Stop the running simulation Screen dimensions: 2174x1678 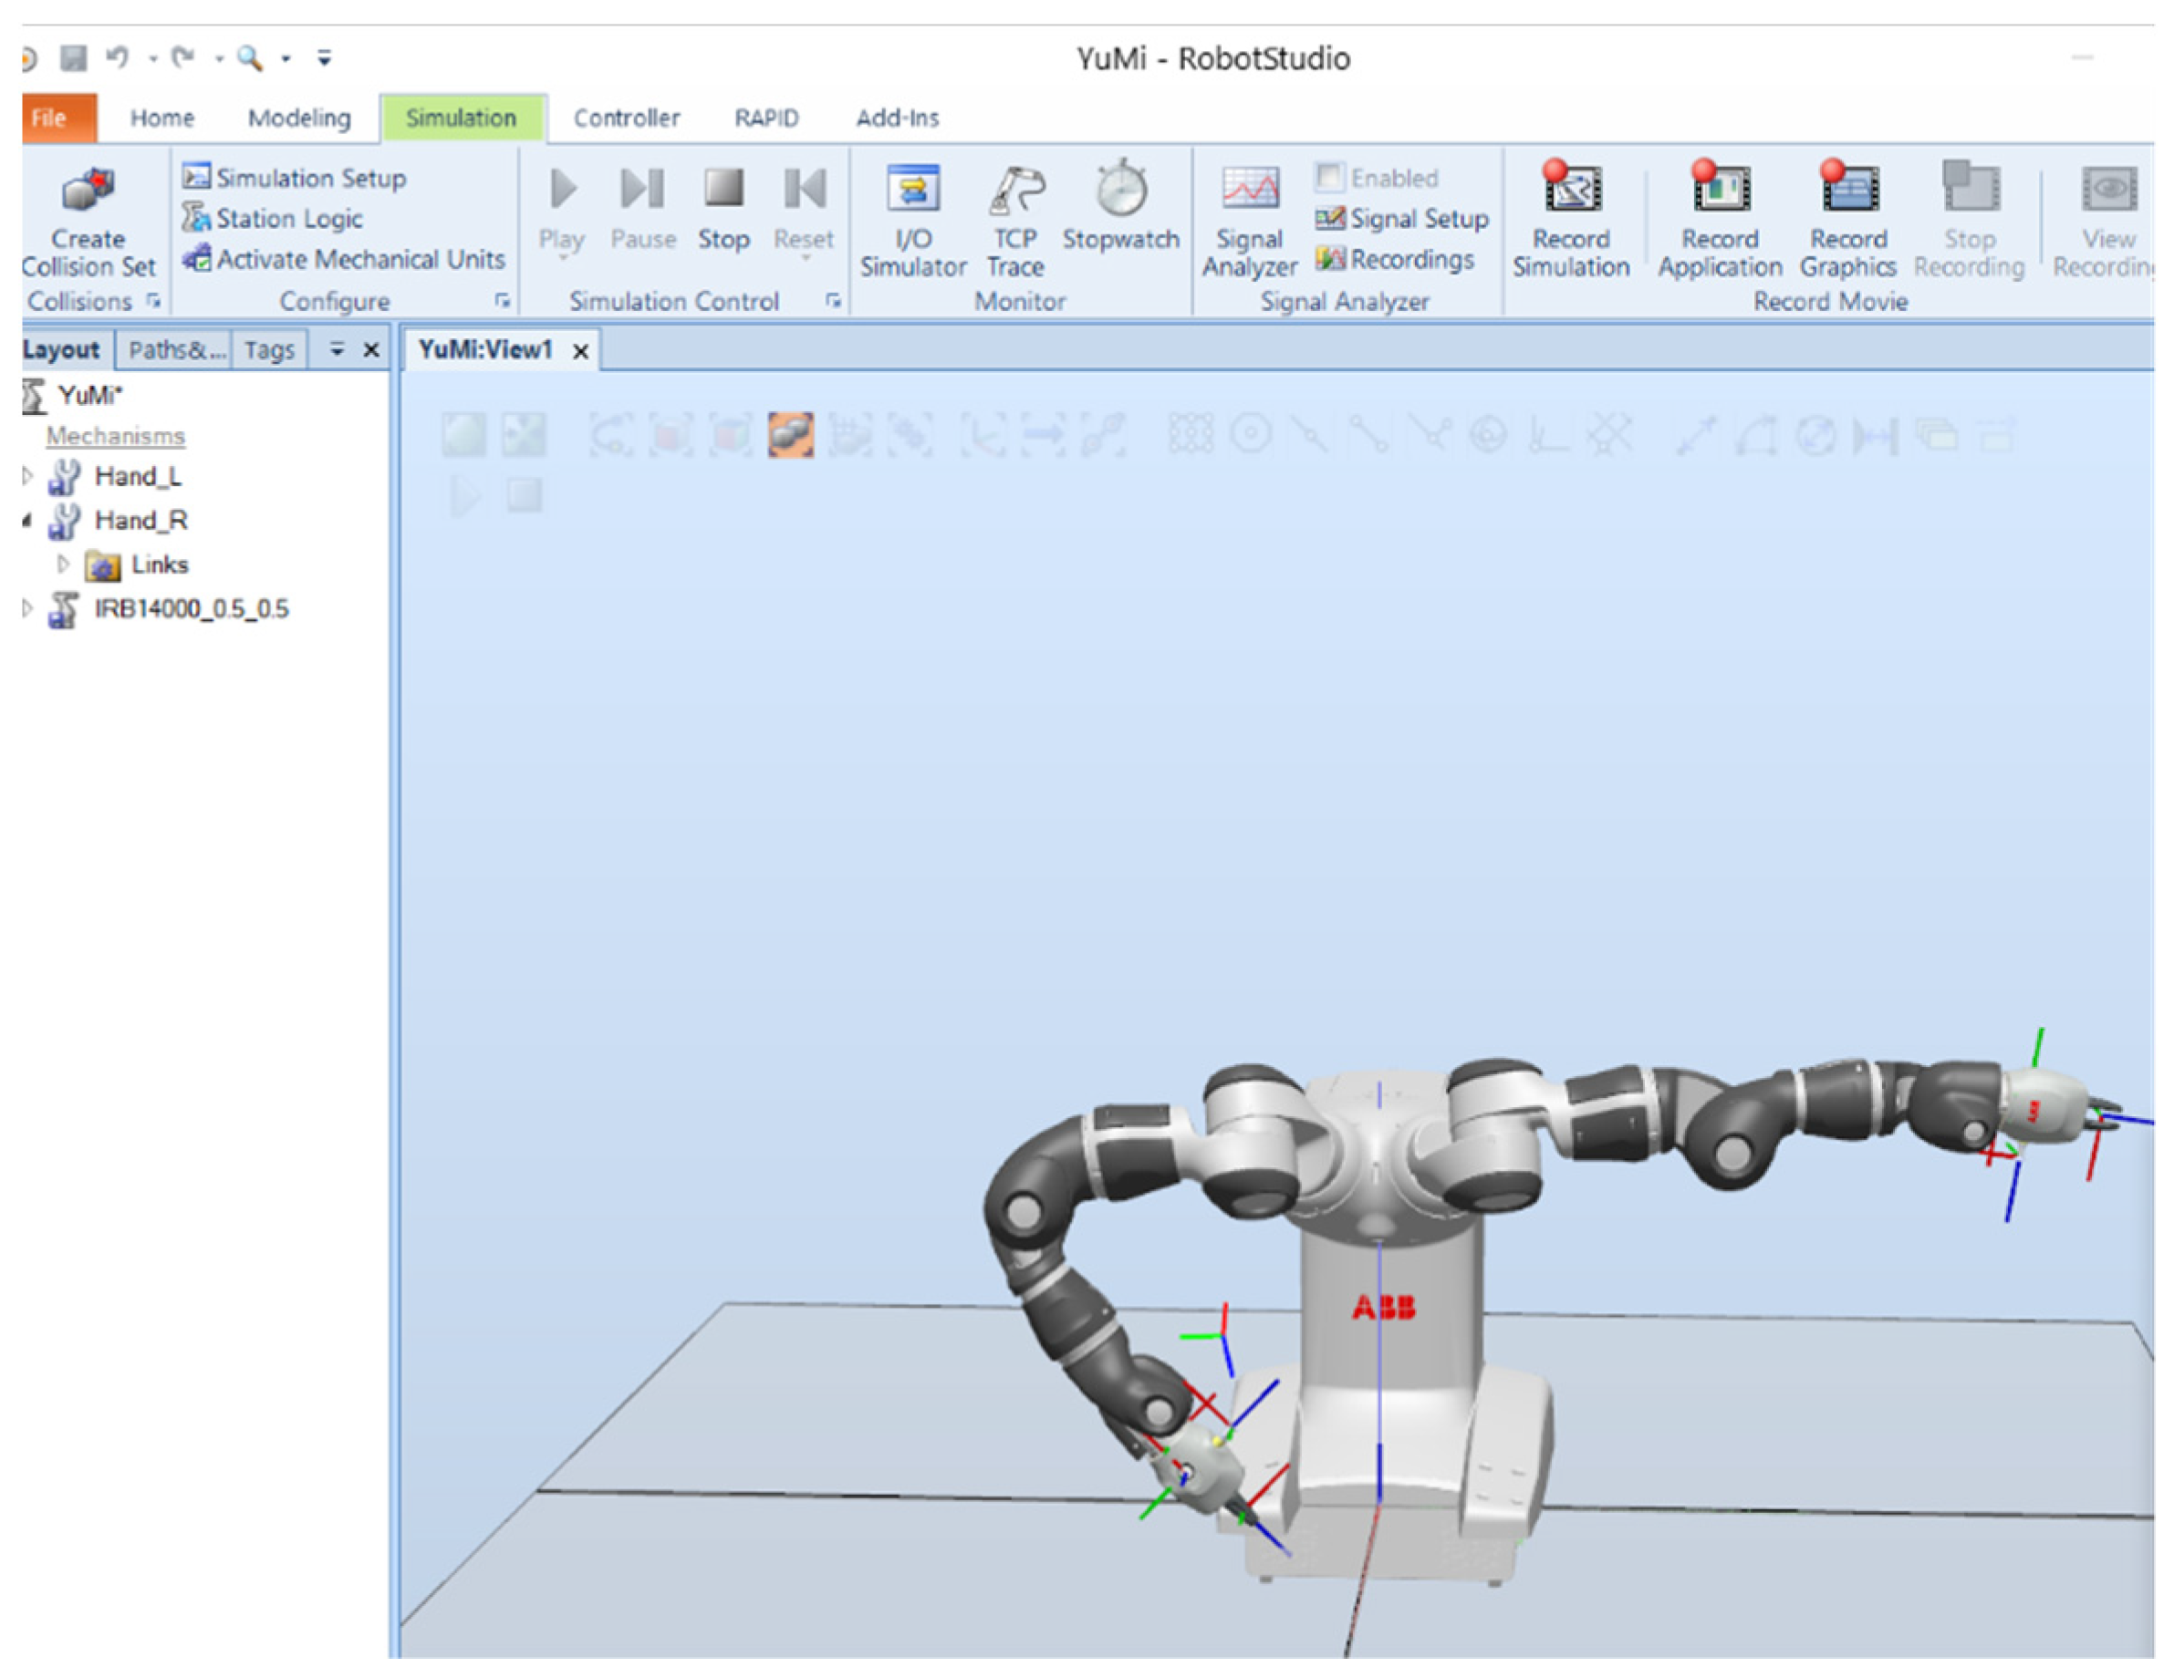tap(723, 189)
